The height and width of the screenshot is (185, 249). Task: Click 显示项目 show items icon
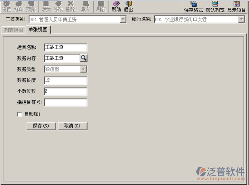236,7
